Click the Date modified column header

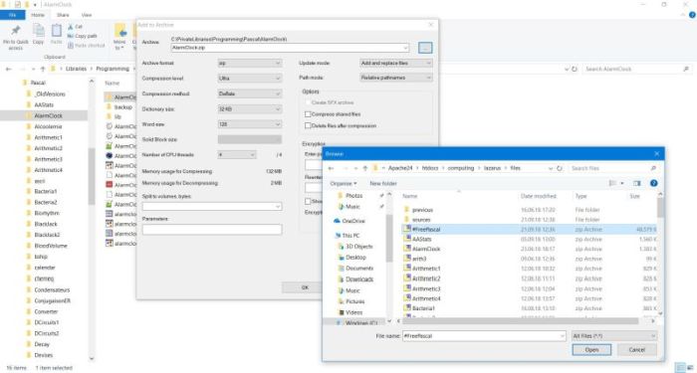(x=538, y=196)
